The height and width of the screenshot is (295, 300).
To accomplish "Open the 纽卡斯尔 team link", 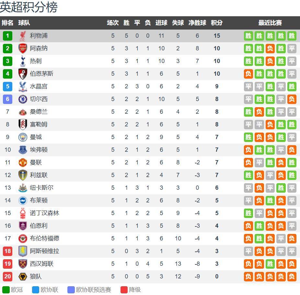I will 41,188.
